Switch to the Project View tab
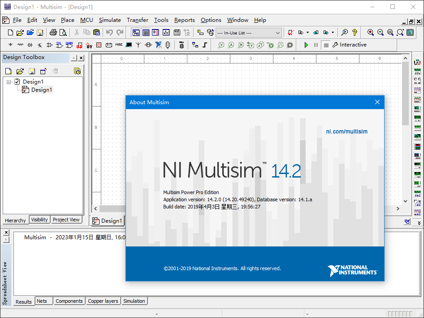The height and width of the screenshot is (318, 424). (66, 220)
